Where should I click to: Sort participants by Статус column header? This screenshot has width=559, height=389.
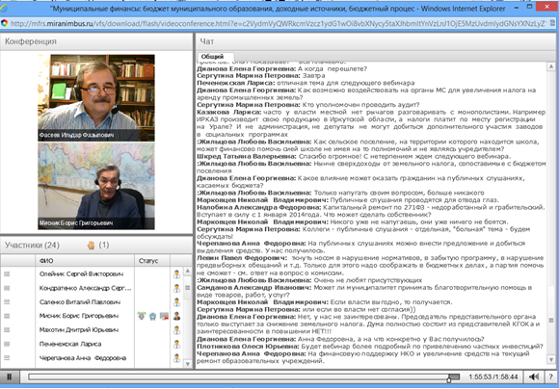(152, 261)
